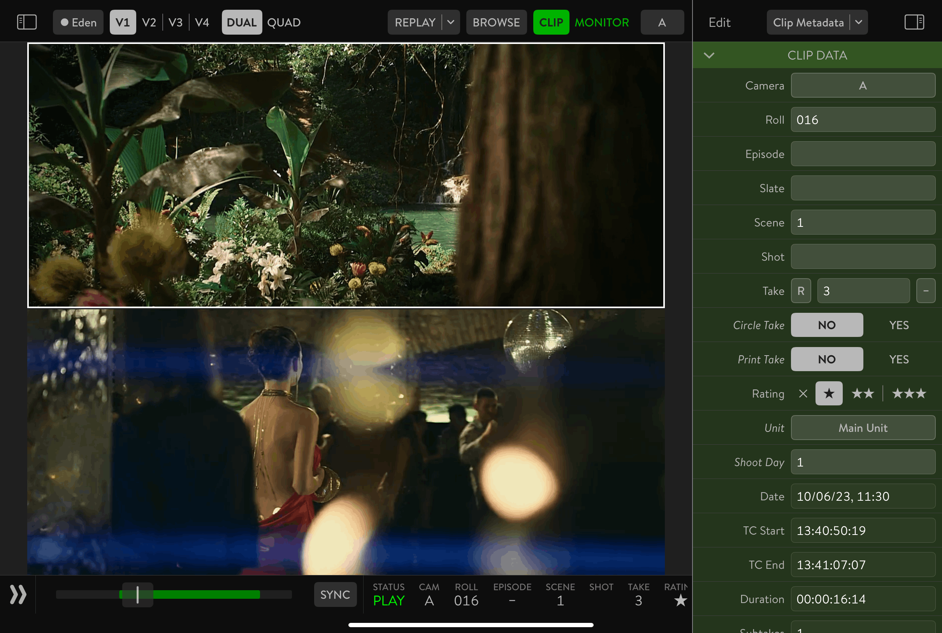Click the playback scrub bar handle

[x=138, y=594]
